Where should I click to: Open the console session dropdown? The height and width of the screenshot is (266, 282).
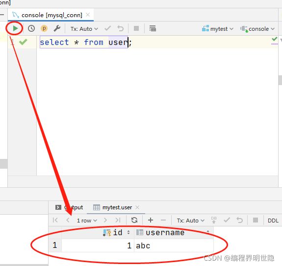(257, 29)
